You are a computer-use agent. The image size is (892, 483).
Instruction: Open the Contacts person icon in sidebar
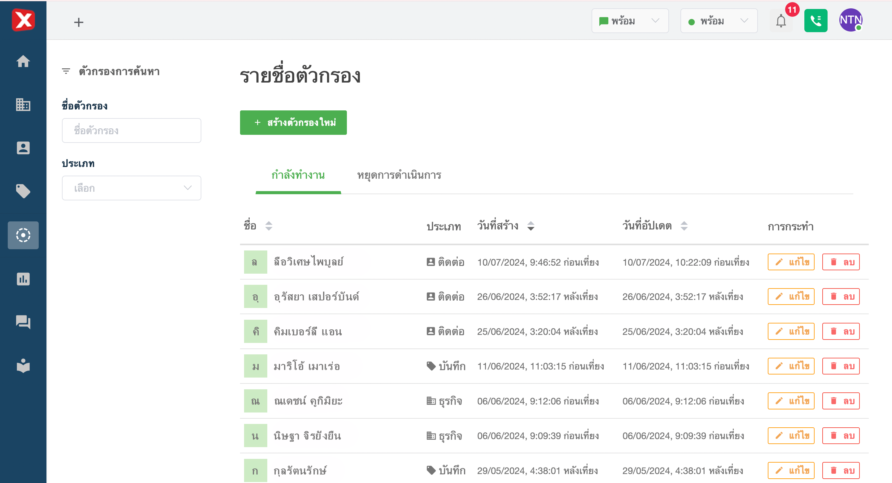click(23, 148)
